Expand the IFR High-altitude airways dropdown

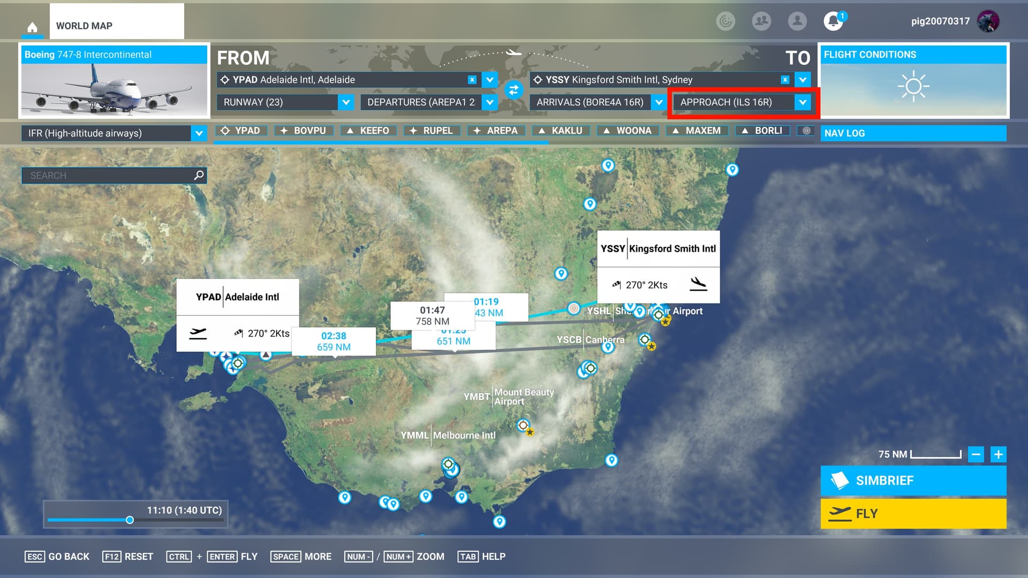pyautogui.click(x=199, y=133)
